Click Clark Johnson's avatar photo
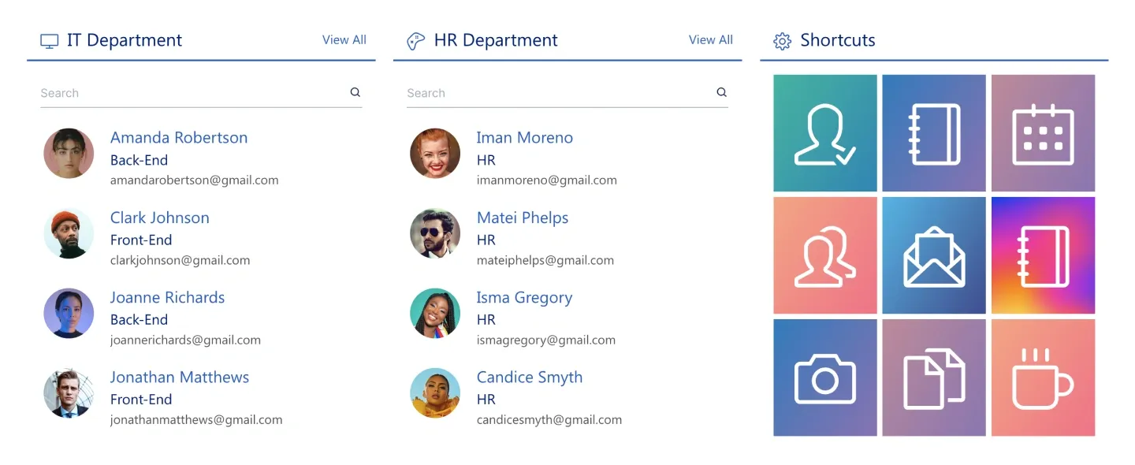This screenshot has height=465, width=1135. point(69,233)
